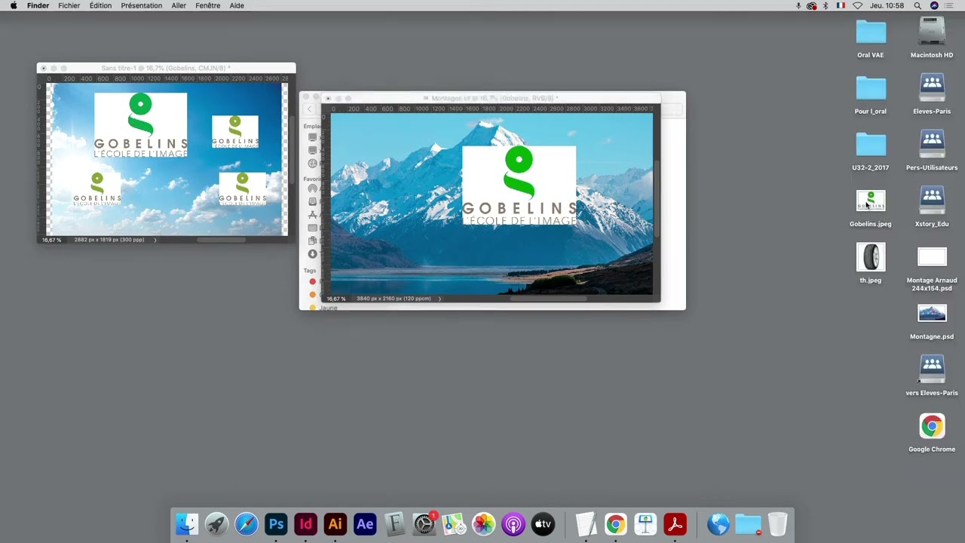965x543 pixels.
Task: Select the Eleves-Paris network share
Action: point(932,88)
